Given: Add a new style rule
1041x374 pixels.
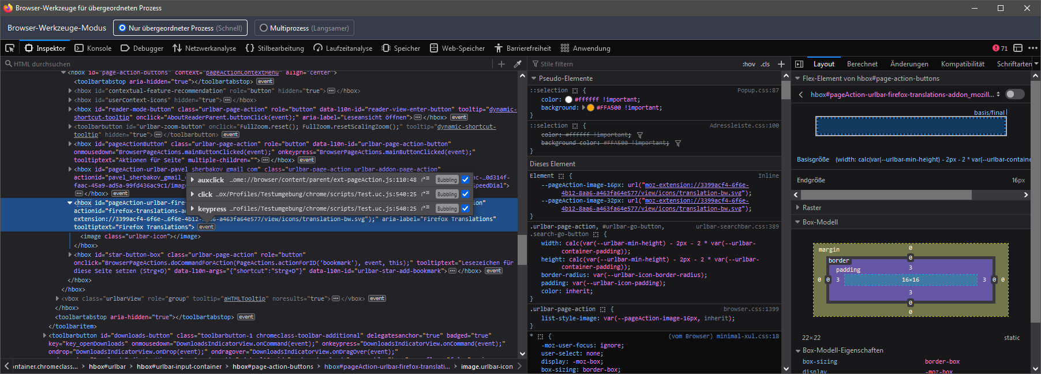Looking at the screenshot, I should click(x=781, y=64).
